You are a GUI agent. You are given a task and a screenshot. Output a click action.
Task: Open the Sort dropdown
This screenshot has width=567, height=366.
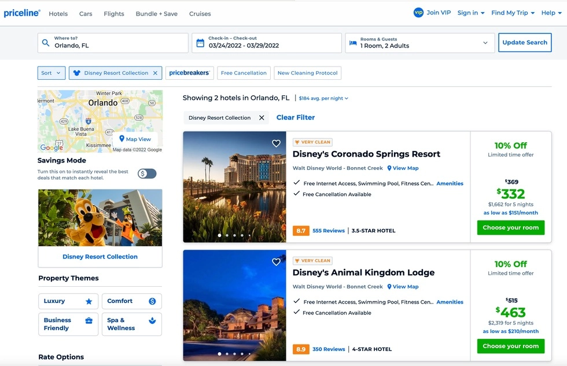(x=51, y=73)
